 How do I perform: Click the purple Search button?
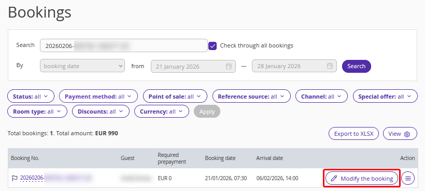pyautogui.click(x=357, y=66)
